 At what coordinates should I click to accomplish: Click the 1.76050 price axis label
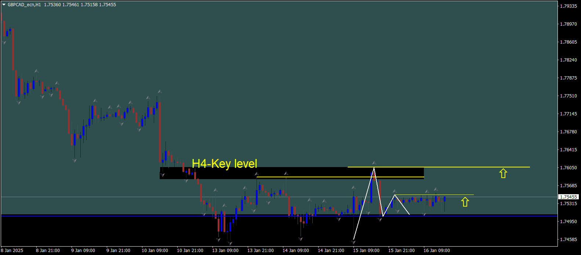pyautogui.click(x=569, y=168)
